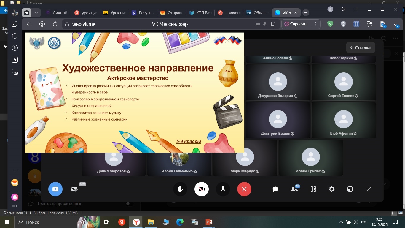Image resolution: width=405 pixels, height=228 pixels.
Task: Show the participants list
Action: coord(294,189)
